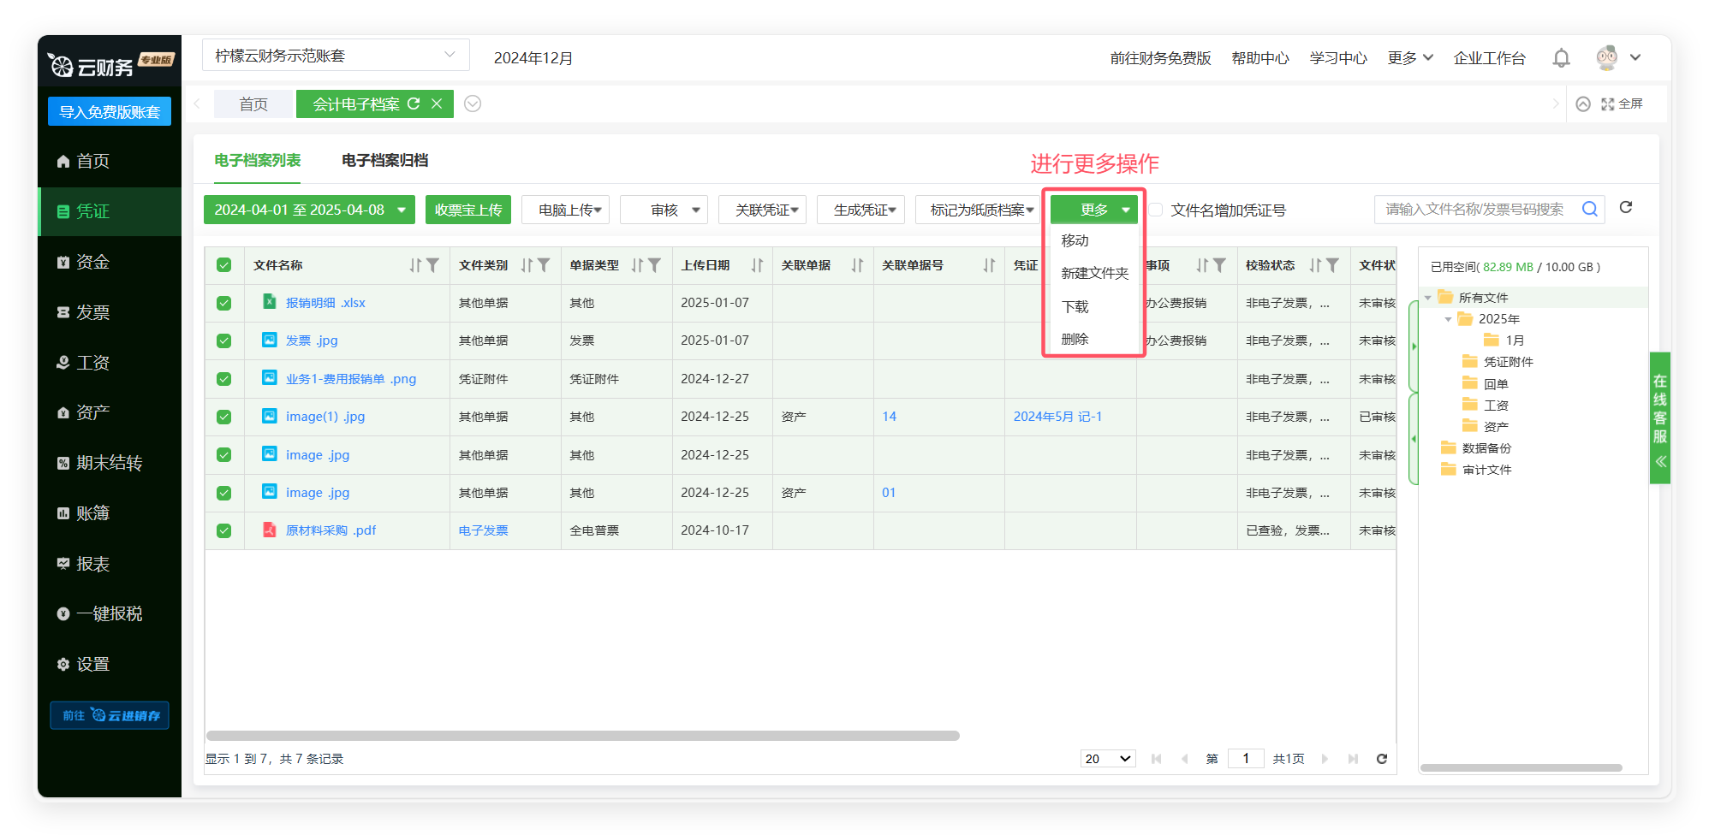Enable 文件名增加凭证号 checkbox
The width and height of the screenshot is (1709, 835).
point(1156,210)
